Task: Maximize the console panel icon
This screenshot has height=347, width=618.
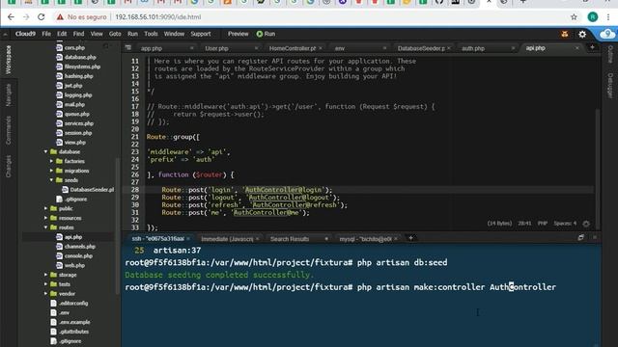Action: point(581,238)
